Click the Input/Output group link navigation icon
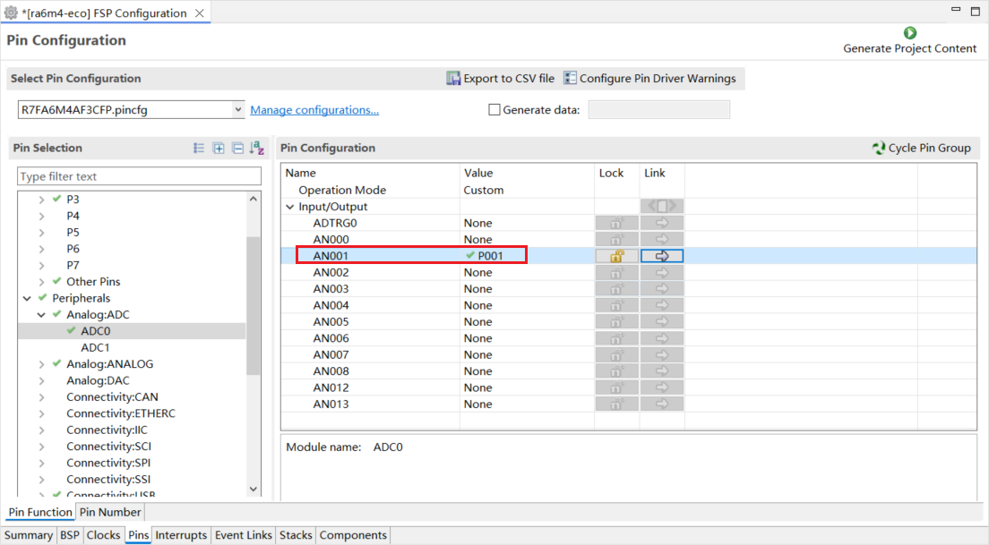This screenshot has height=545, width=989. point(662,206)
